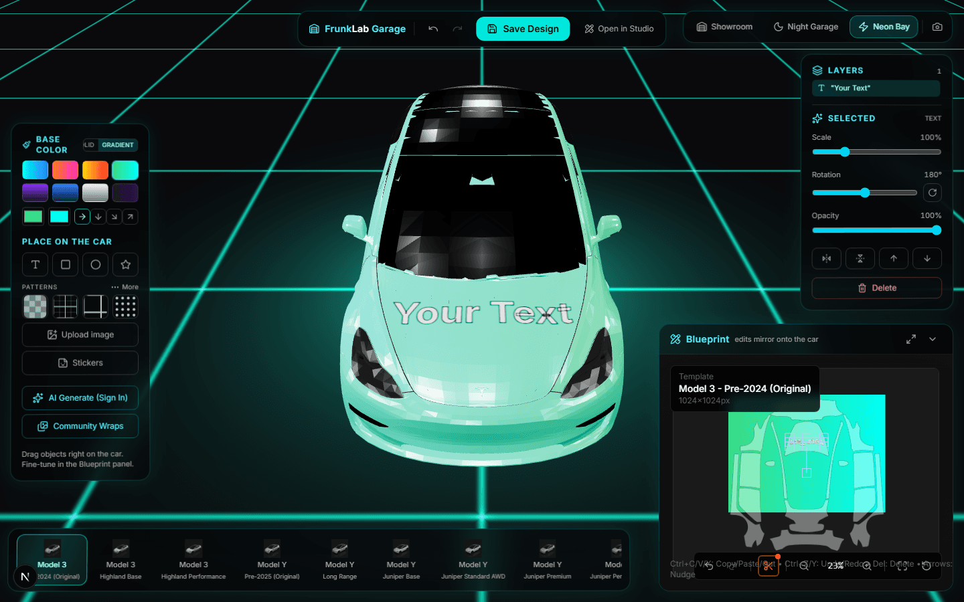Open the Stickers library
The height and width of the screenshot is (602, 964).
click(x=80, y=363)
